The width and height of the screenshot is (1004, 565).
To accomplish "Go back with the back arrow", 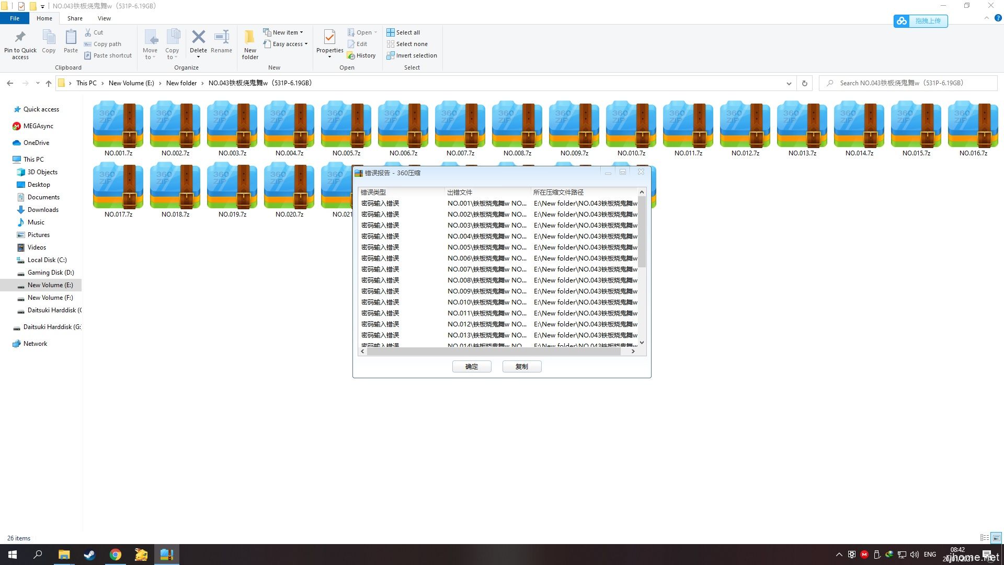I will pos(10,83).
